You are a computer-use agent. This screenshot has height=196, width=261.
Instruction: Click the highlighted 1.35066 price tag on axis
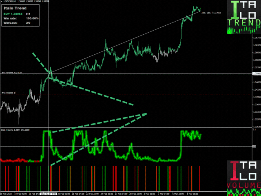pyautogui.click(x=256, y=73)
